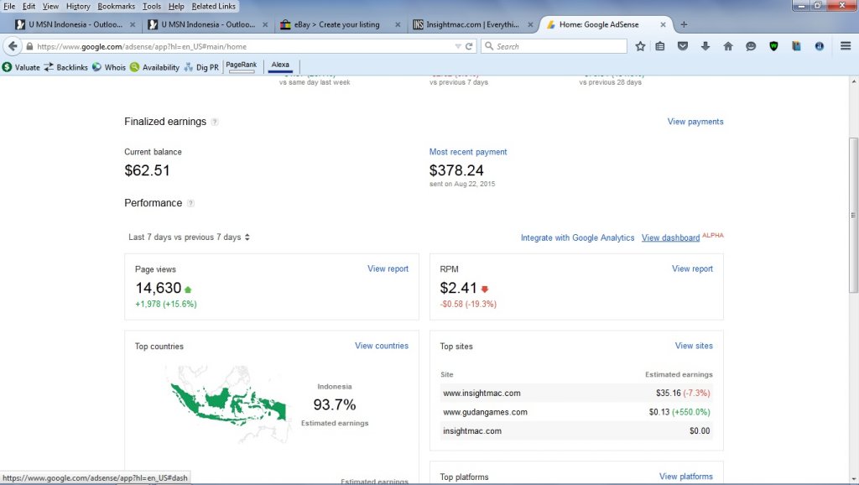Image resolution: width=859 pixels, height=485 pixels.
Task: Open the chat bubble toolbar icon
Action: (751, 46)
